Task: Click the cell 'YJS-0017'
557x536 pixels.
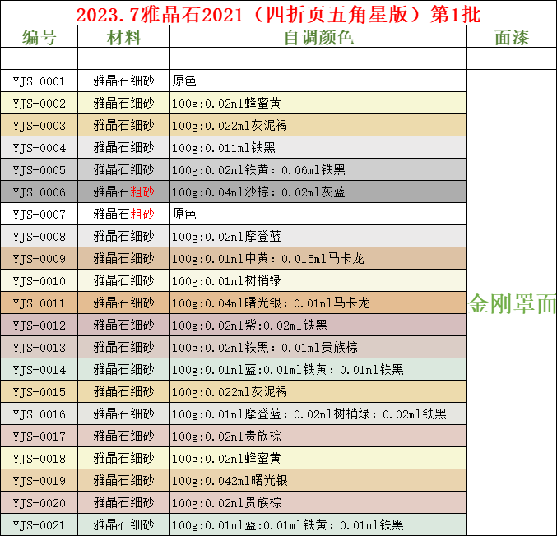Action: point(39,437)
